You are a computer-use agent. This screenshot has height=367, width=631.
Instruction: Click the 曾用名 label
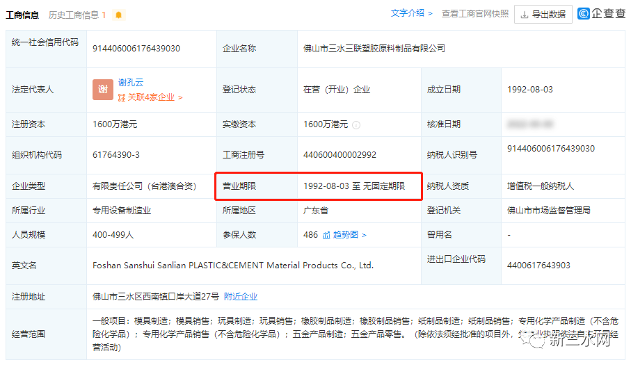coord(440,235)
